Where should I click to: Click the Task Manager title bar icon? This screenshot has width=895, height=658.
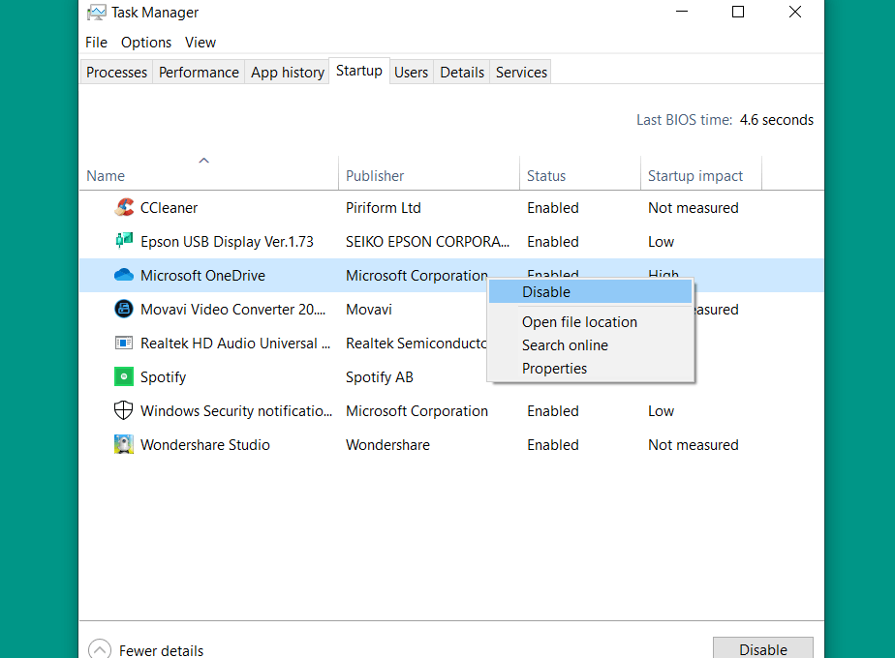(x=97, y=12)
